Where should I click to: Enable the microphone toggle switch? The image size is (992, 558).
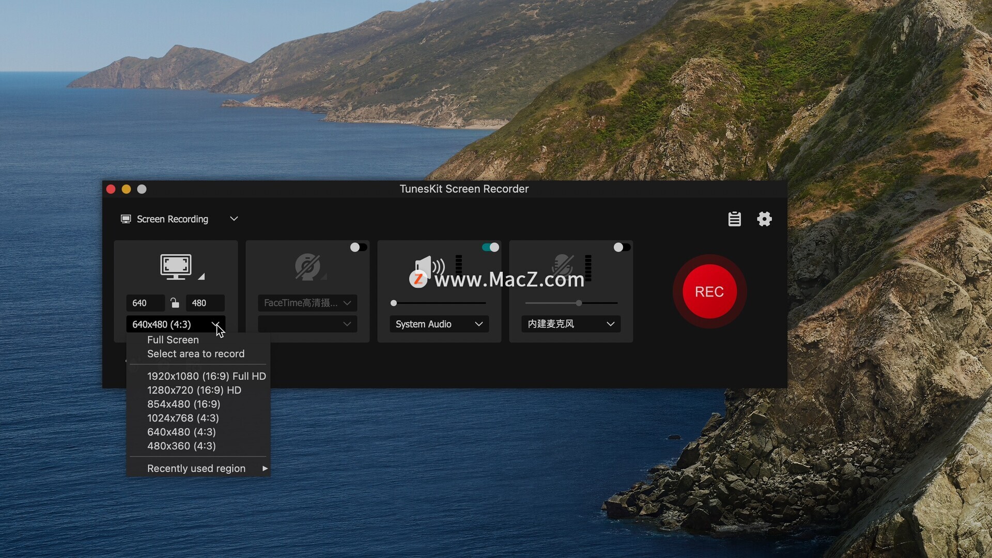point(622,247)
